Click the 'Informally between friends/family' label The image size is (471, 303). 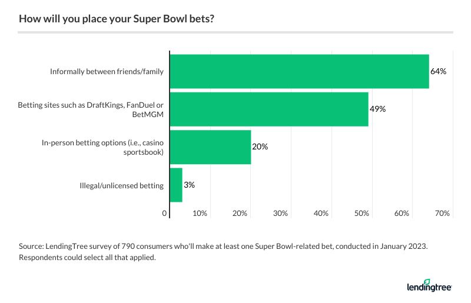107,72
